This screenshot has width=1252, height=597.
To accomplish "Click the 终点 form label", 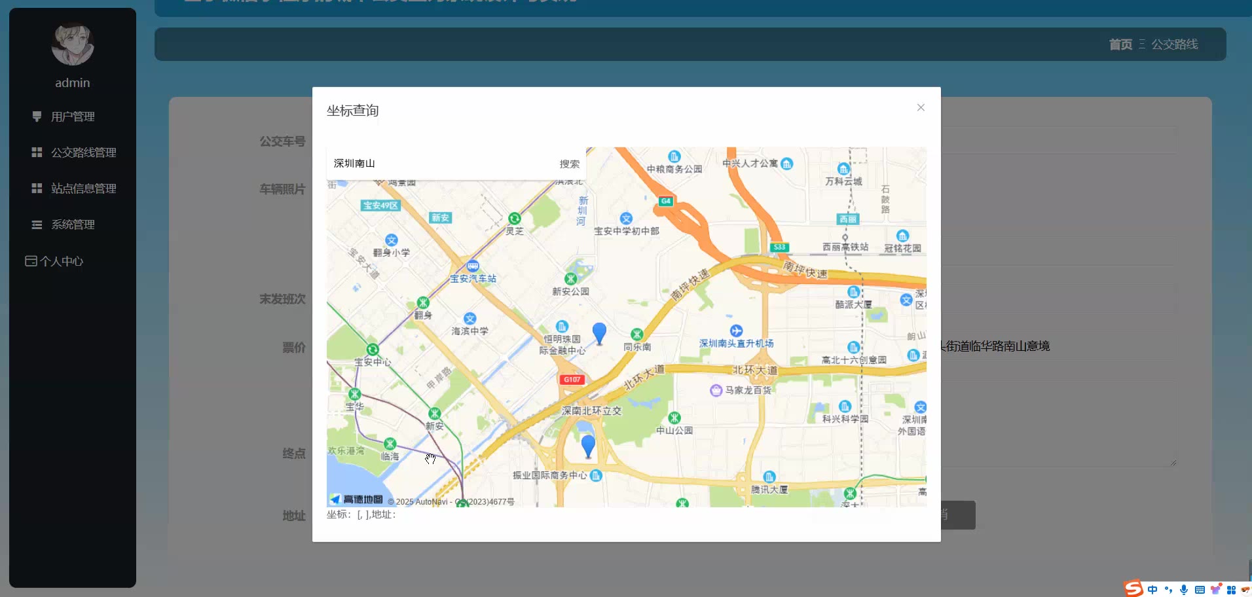I will (294, 454).
